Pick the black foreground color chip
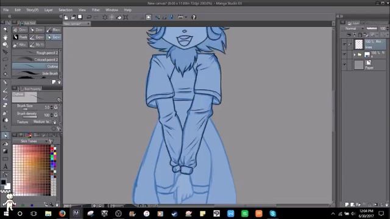The height and width of the screenshot is (219, 390). [3, 182]
